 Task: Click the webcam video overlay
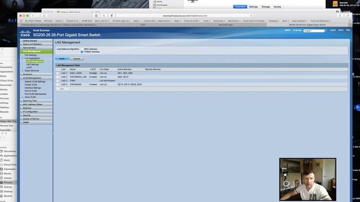(308, 180)
